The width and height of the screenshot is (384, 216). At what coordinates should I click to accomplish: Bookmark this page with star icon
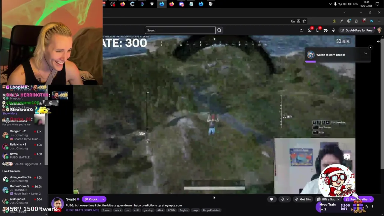[x=304, y=21]
